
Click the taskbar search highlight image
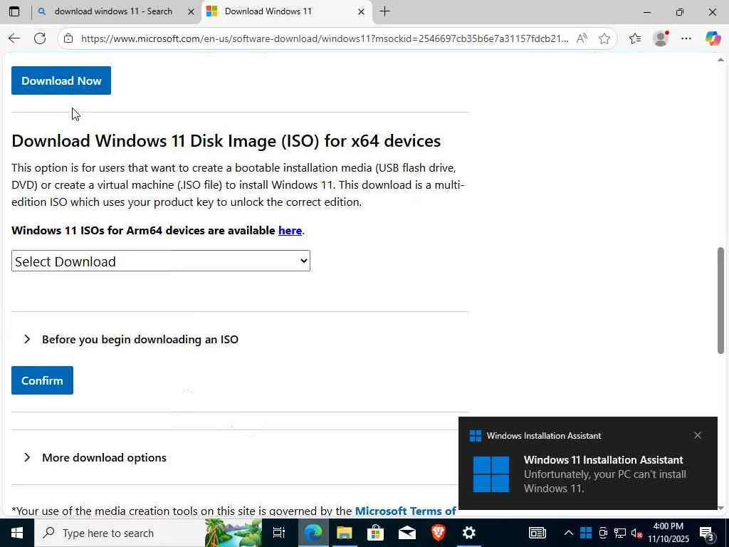pos(233,533)
